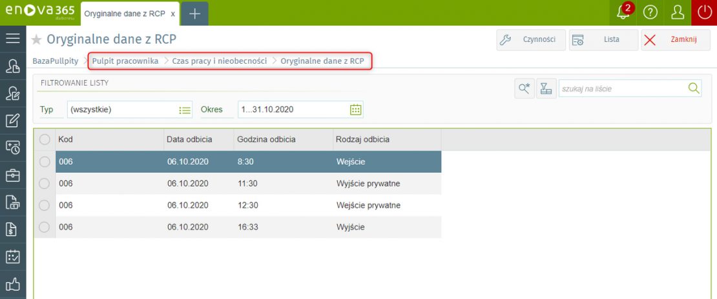Open a new tab with plus button
717x299 pixels.
pyautogui.click(x=194, y=14)
